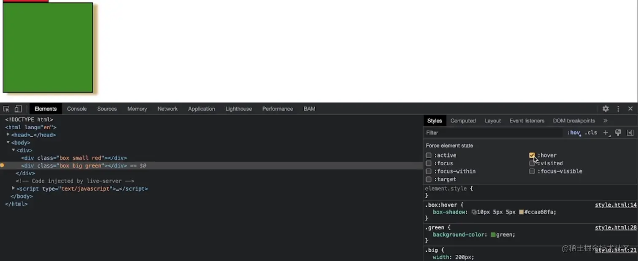Viewport: 638px width, 261px height.
Task: Close the DevTools panel
Action: [x=630, y=109]
